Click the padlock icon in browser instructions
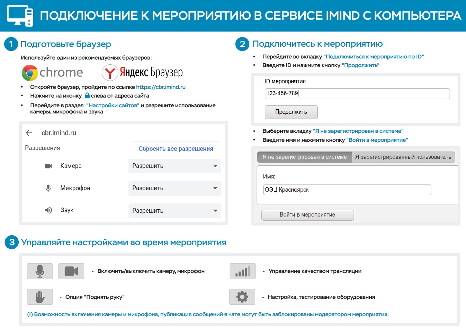This screenshot has height=330, width=466. coord(87,95)
